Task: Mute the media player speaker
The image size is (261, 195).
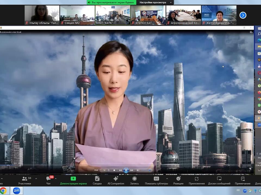Action: coord(138,170)
